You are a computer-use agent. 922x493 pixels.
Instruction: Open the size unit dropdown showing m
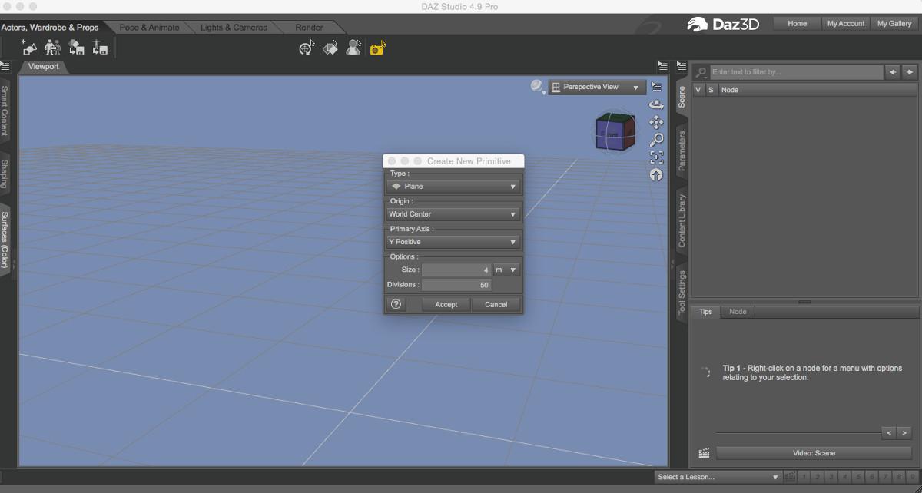click(506, 270)
